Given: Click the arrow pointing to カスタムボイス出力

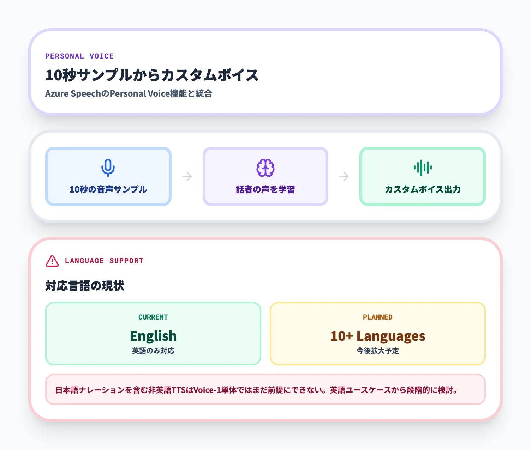Looking at the screenshot, I should [x=344, y=176].
